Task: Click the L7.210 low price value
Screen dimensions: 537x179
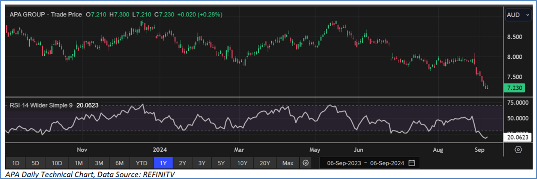Action: tap(142, 15)
